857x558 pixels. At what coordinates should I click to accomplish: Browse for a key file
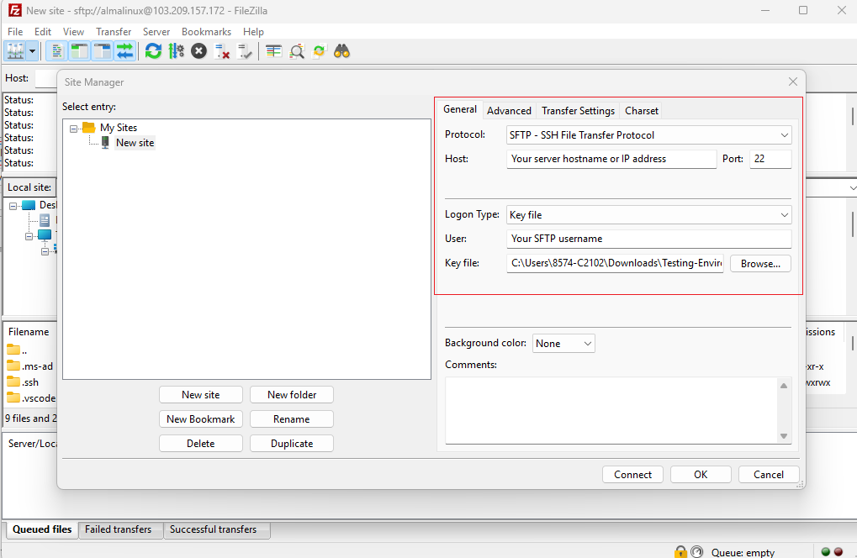click(760, 264)
